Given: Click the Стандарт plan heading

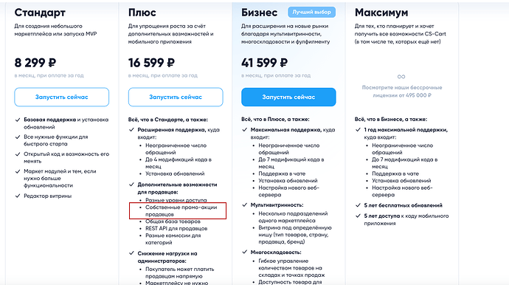Looking at the screenshot, I should point(40,13).
